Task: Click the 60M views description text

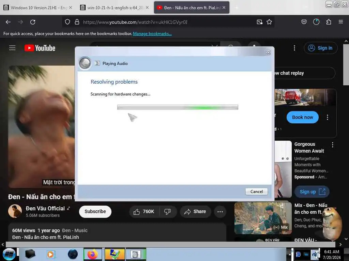Action: pos(24,230)
